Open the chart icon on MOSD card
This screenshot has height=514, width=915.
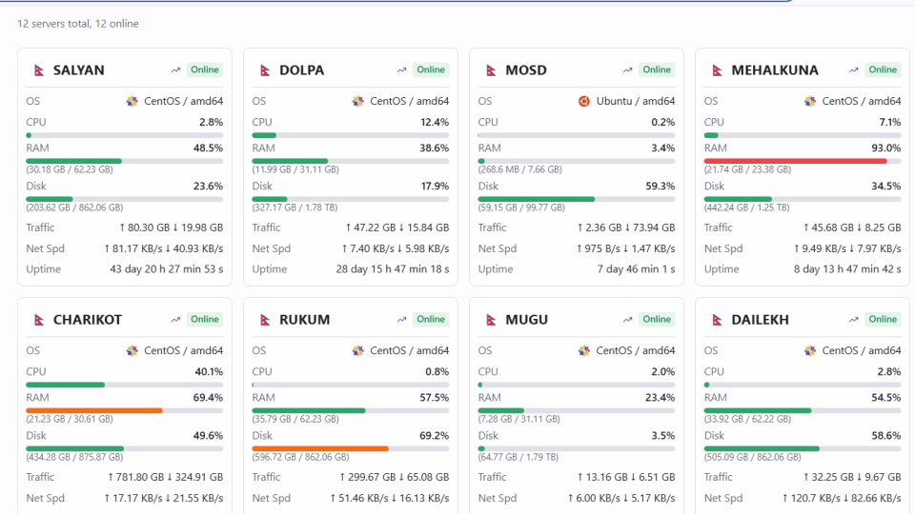coord(627,69)
